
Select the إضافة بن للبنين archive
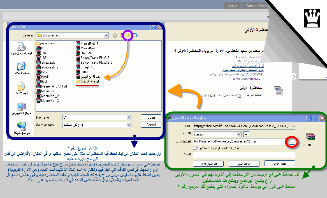[x=88, y=77]
